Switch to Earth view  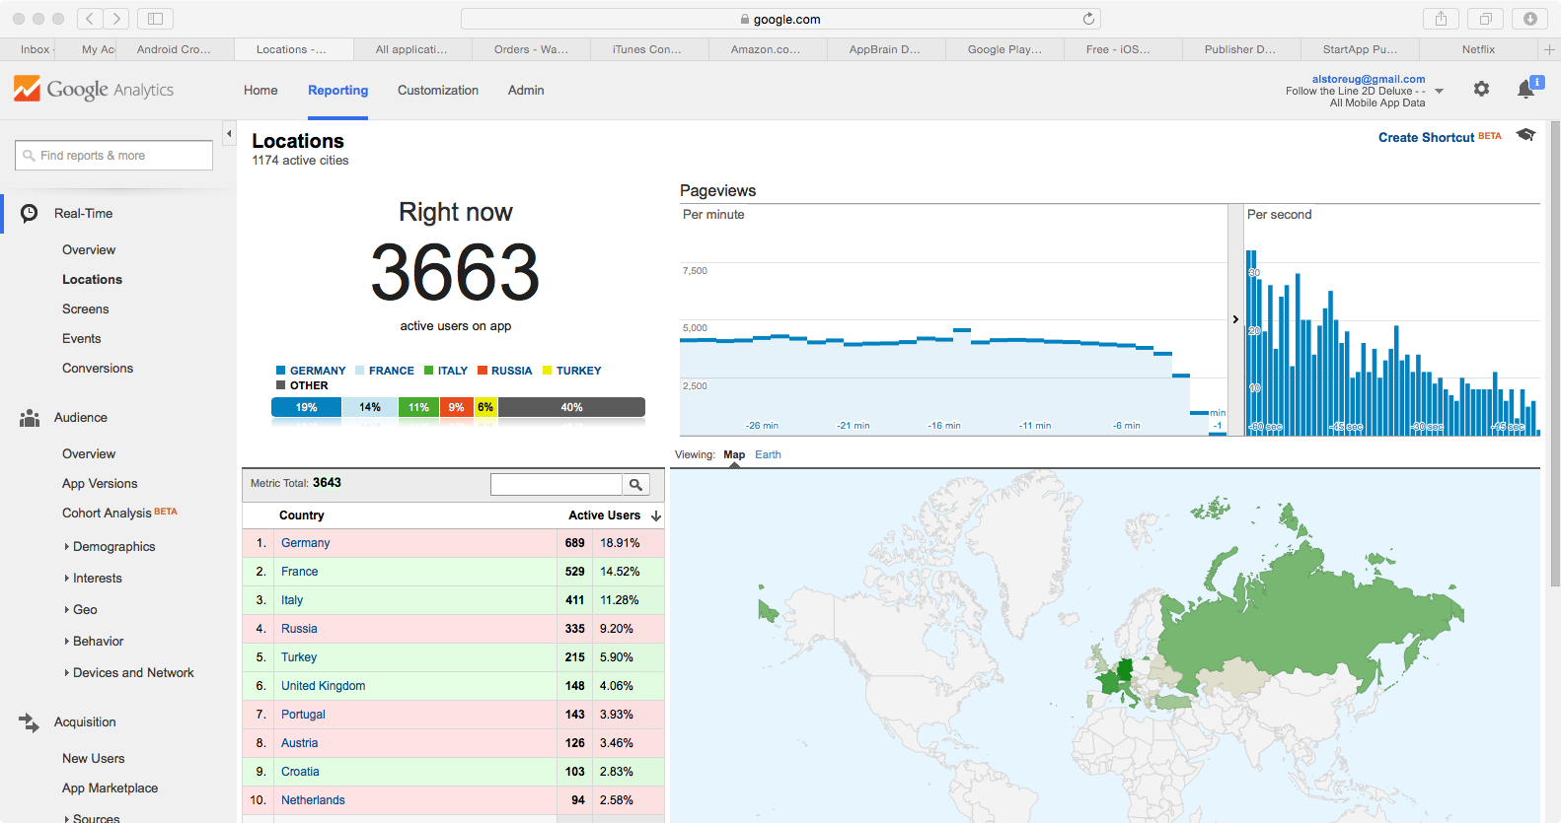click(x=768, y=454)
